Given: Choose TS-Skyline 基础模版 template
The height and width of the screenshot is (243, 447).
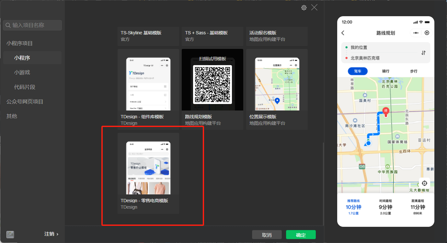Looking at the screenshot, I should pyautogui.click(x=148, y=36).
